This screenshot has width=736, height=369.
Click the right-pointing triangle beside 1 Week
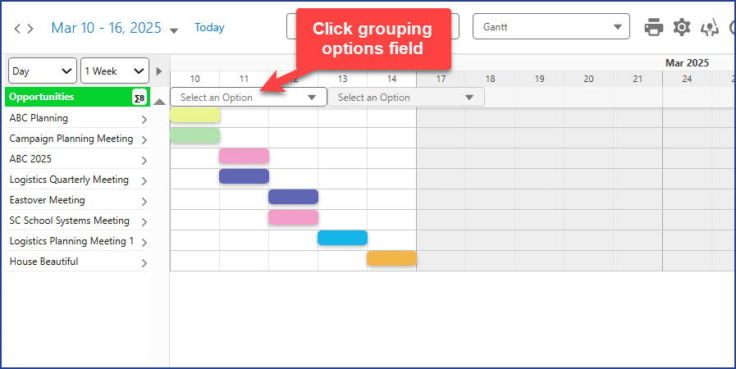click(x=159, y=71)
